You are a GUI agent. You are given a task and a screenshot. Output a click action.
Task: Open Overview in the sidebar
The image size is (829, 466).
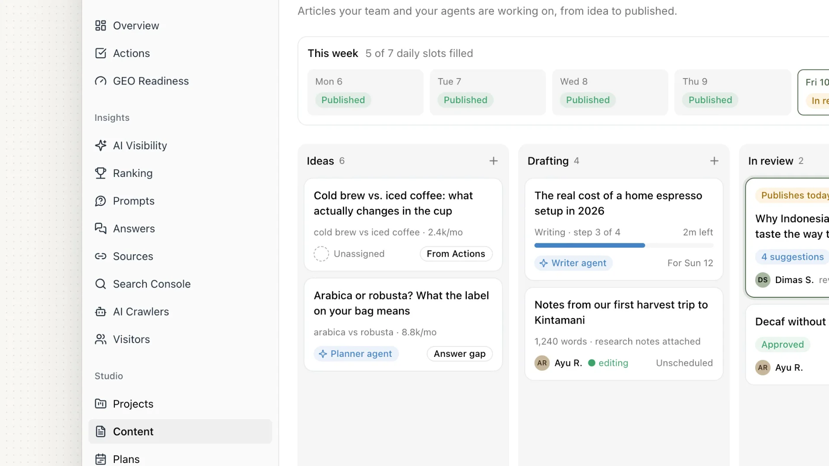(180, 26)
